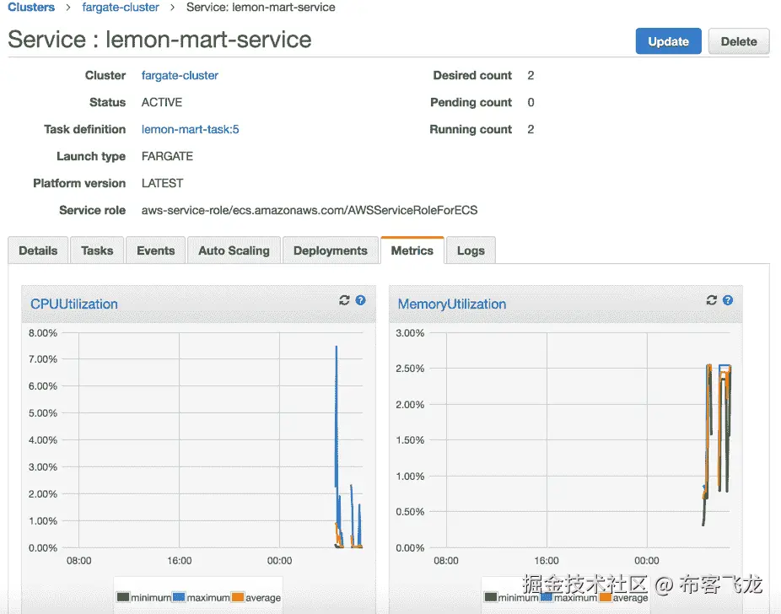
Task: Open the Logs tab
Action: [x=471, y=250]
